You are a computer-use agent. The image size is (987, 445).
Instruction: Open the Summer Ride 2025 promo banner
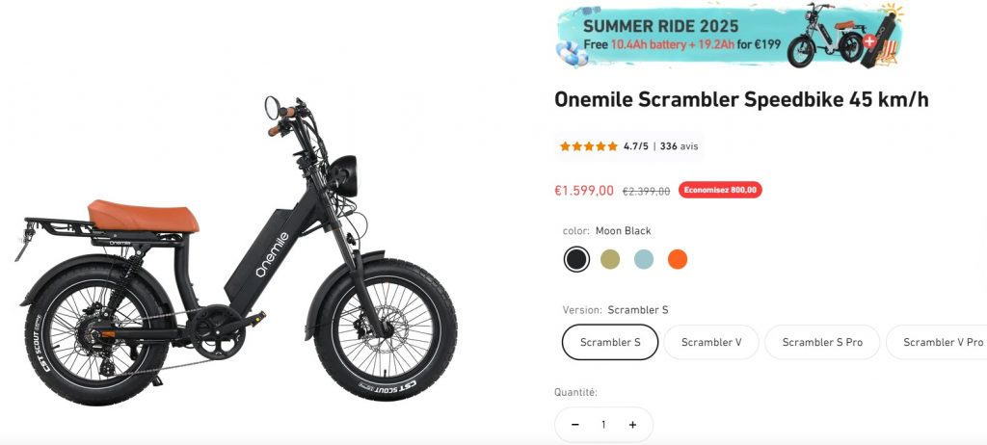tap(730, 36)
